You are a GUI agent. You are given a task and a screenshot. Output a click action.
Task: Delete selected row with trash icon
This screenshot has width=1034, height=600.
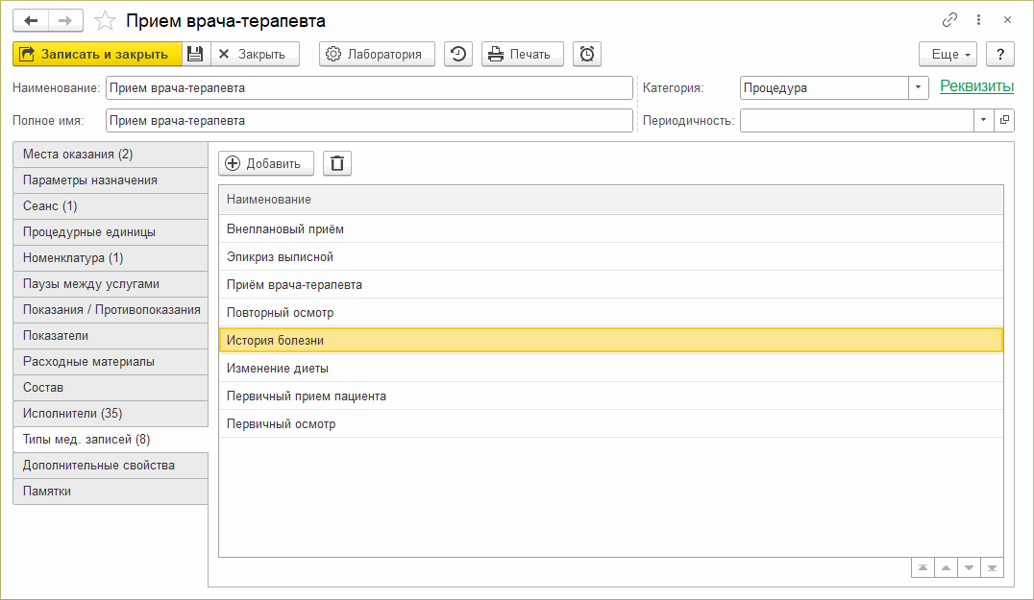tap(337, 163)
